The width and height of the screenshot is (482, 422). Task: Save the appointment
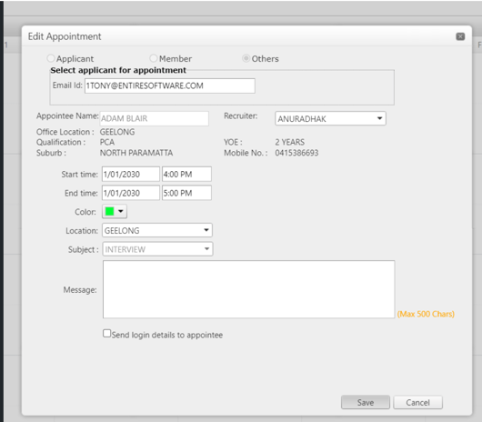(x=366, y=402)
